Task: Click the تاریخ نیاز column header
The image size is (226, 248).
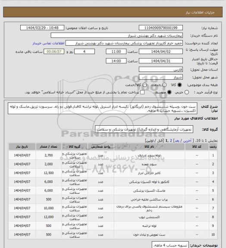Action: pyautogui.click(x=22, y=147)
